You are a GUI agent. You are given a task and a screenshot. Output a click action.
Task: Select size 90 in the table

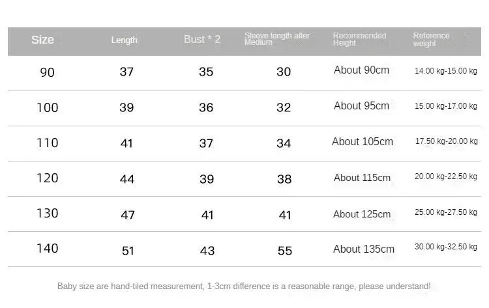click(x=48, y=72)
